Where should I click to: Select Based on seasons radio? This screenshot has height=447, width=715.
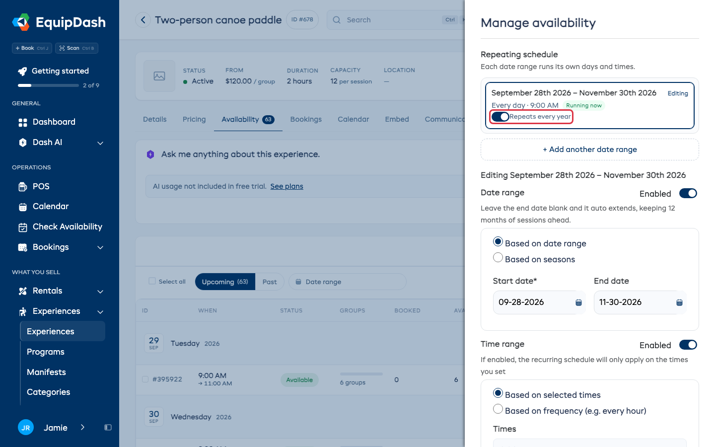click(x=498, y=258)
